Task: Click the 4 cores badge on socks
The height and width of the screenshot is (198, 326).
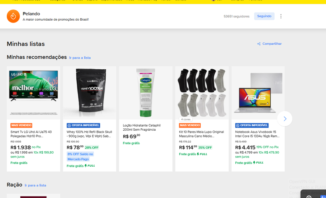Action: [x=186, y=119]
